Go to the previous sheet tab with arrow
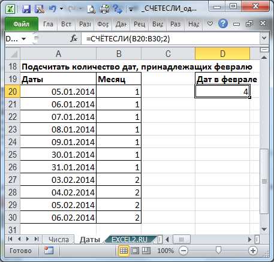Viewport: 274px width, 262px height. [19, 239]
